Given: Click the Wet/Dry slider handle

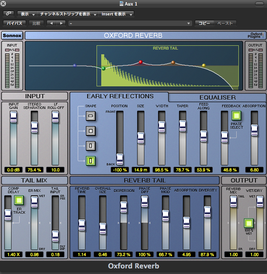Looking at the screenshot, I should (x=260, y=202).
